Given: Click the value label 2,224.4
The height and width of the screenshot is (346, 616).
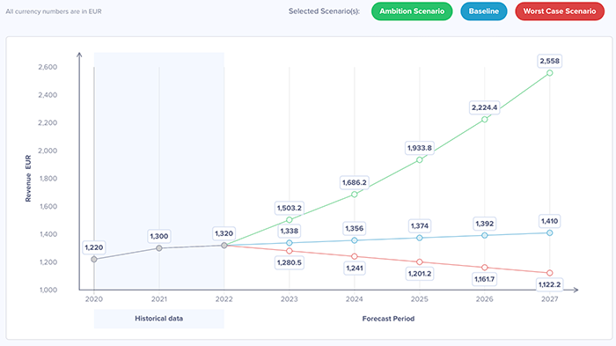Looking at the screenshot, I should click(x=484, y=107).
